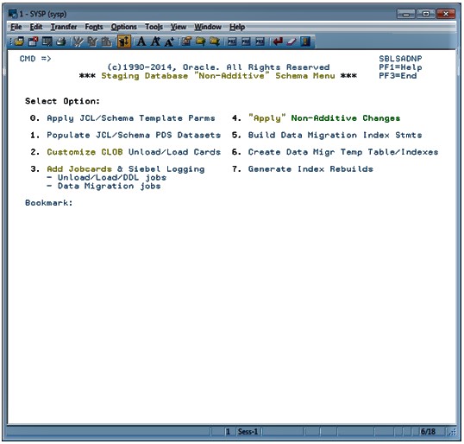This screenshot has height=444, width=464.
Task: Click the Sess-1 status bar entry
Action: [248, 432]
